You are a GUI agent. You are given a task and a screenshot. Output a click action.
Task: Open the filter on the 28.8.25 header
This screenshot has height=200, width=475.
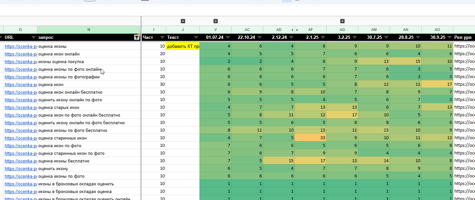[418, 38]
